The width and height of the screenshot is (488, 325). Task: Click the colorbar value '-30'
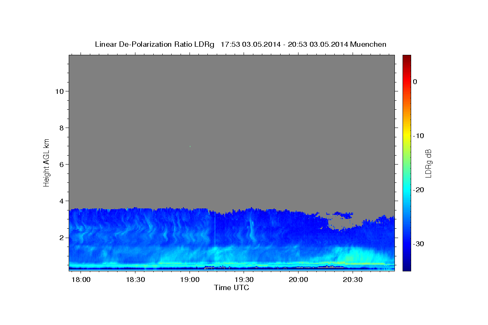(418, 244)
